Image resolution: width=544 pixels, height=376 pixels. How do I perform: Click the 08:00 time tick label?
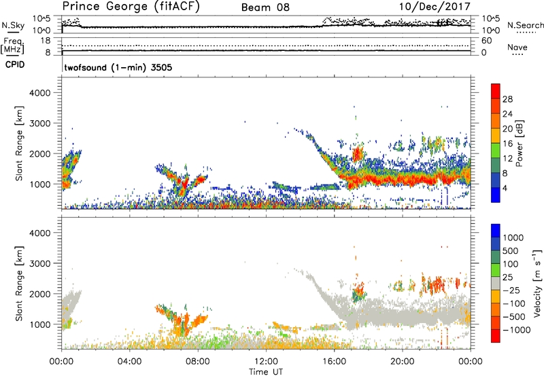[198, 362]
